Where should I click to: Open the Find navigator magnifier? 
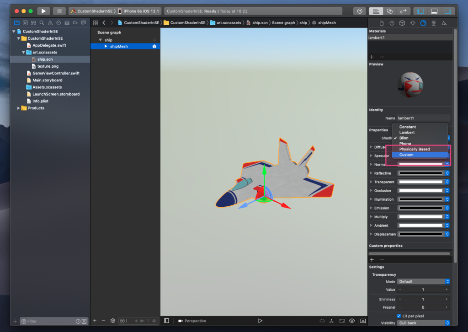click(x=42, y=23)
